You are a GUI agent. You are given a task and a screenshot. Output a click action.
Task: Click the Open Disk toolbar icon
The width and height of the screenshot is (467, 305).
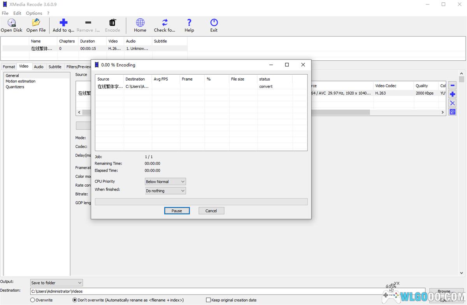pos(11,23)
